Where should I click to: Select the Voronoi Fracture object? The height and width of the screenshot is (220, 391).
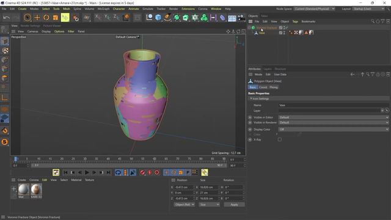point(267,28)
